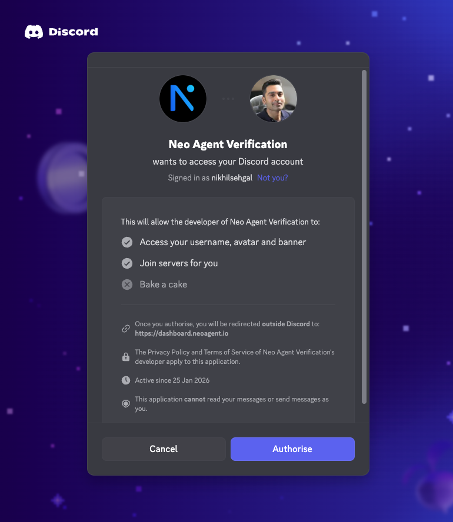Click the shield icon beside cannot read messages
Image resolution: width=453 pixels, height=522 pixels.
tap(126, 404)
